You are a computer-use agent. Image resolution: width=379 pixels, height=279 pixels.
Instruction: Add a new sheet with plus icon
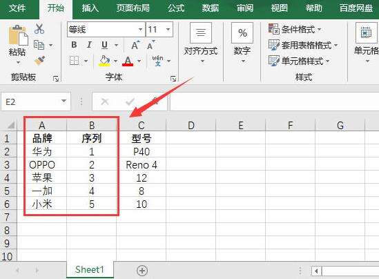142,271
